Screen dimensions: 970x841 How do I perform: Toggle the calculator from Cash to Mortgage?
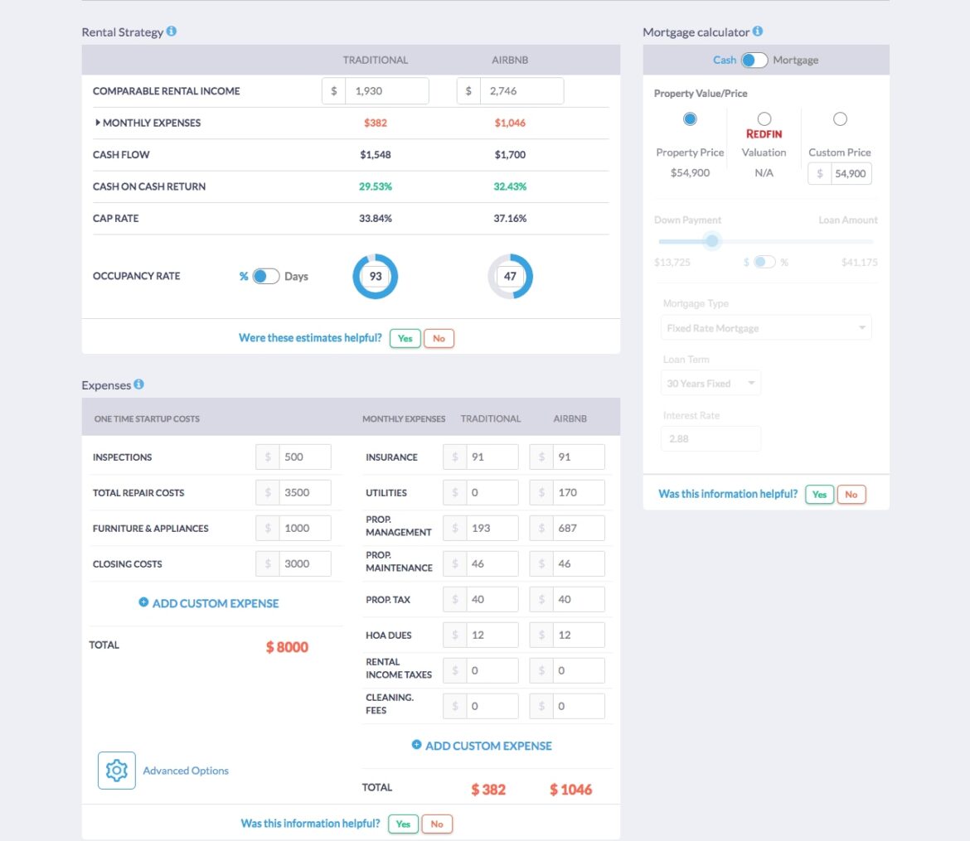pyautogui.click(x=754, y=60)
